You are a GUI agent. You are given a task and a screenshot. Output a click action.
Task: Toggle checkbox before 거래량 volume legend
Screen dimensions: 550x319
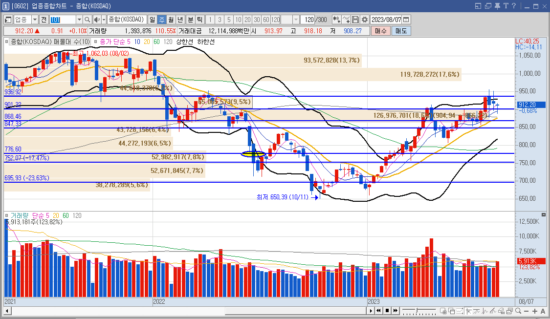(7, 215)
